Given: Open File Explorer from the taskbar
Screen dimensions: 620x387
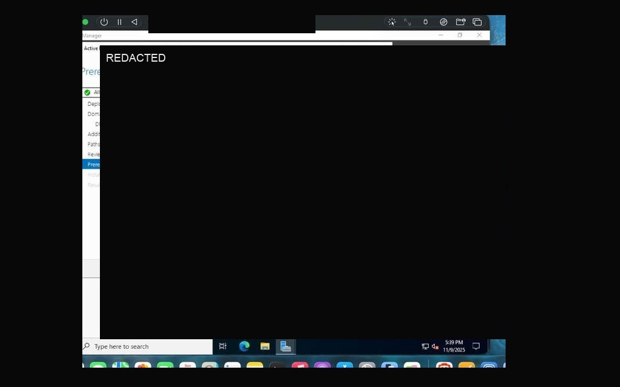Looking at the screenshot, I should click(265, 346).
